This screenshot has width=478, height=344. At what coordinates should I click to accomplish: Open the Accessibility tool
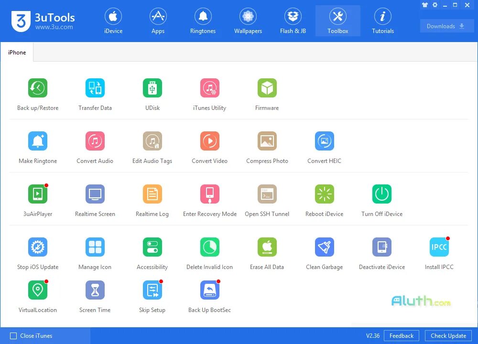click(152, 247)
